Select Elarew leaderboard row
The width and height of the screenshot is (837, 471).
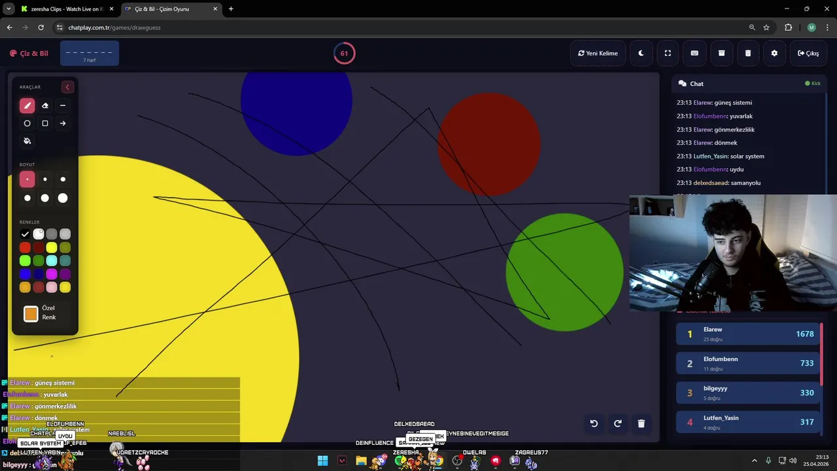tap(748, 334)
